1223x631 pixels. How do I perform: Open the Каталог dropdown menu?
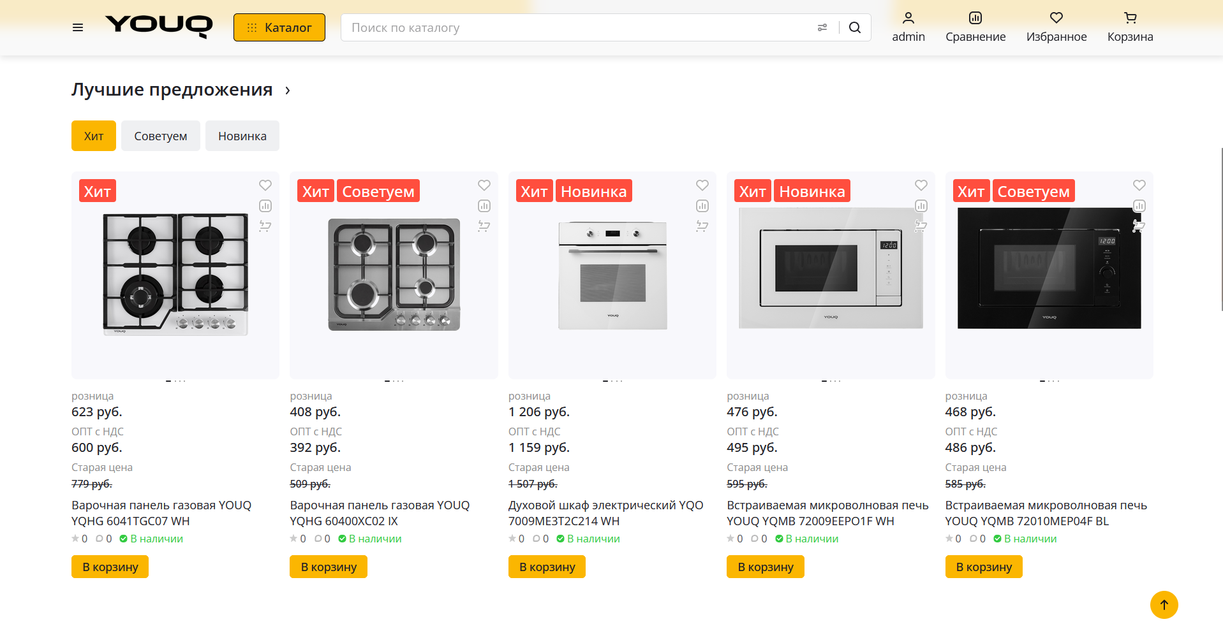pos(279,27)
